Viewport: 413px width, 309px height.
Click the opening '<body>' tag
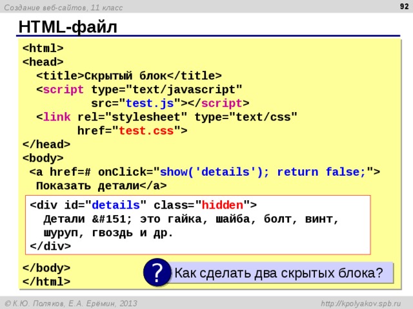43,158
